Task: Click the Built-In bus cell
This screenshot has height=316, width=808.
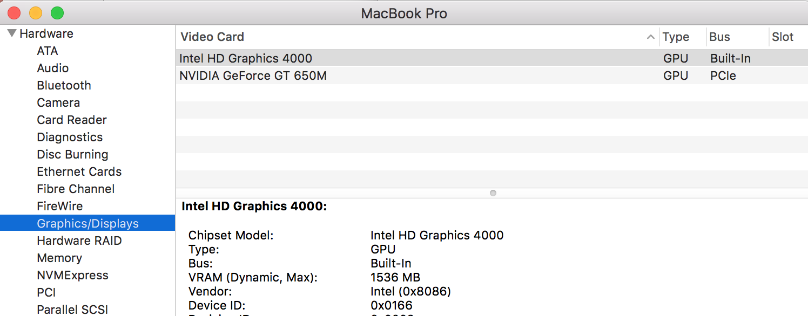Action: tap(730, 58)
